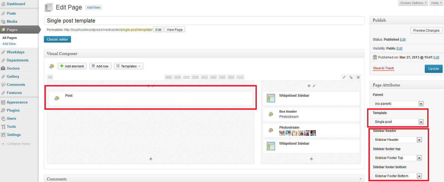Viewport: 444px width, 182px height.
Task: Click the plus icon atop the sidebar column
Action: (x=309, y=86)
